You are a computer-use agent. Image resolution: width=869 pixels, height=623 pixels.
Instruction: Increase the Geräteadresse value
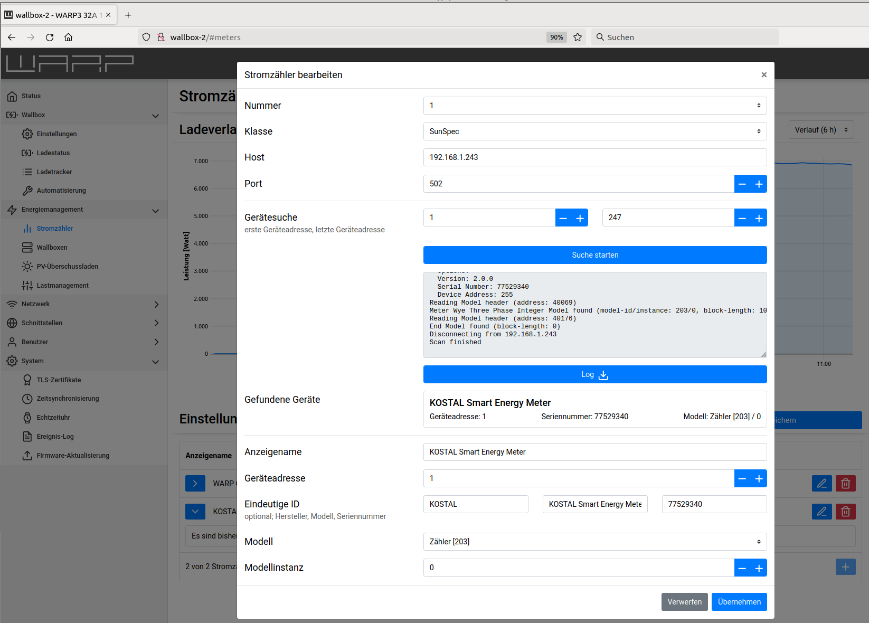(x=759, y=478)
